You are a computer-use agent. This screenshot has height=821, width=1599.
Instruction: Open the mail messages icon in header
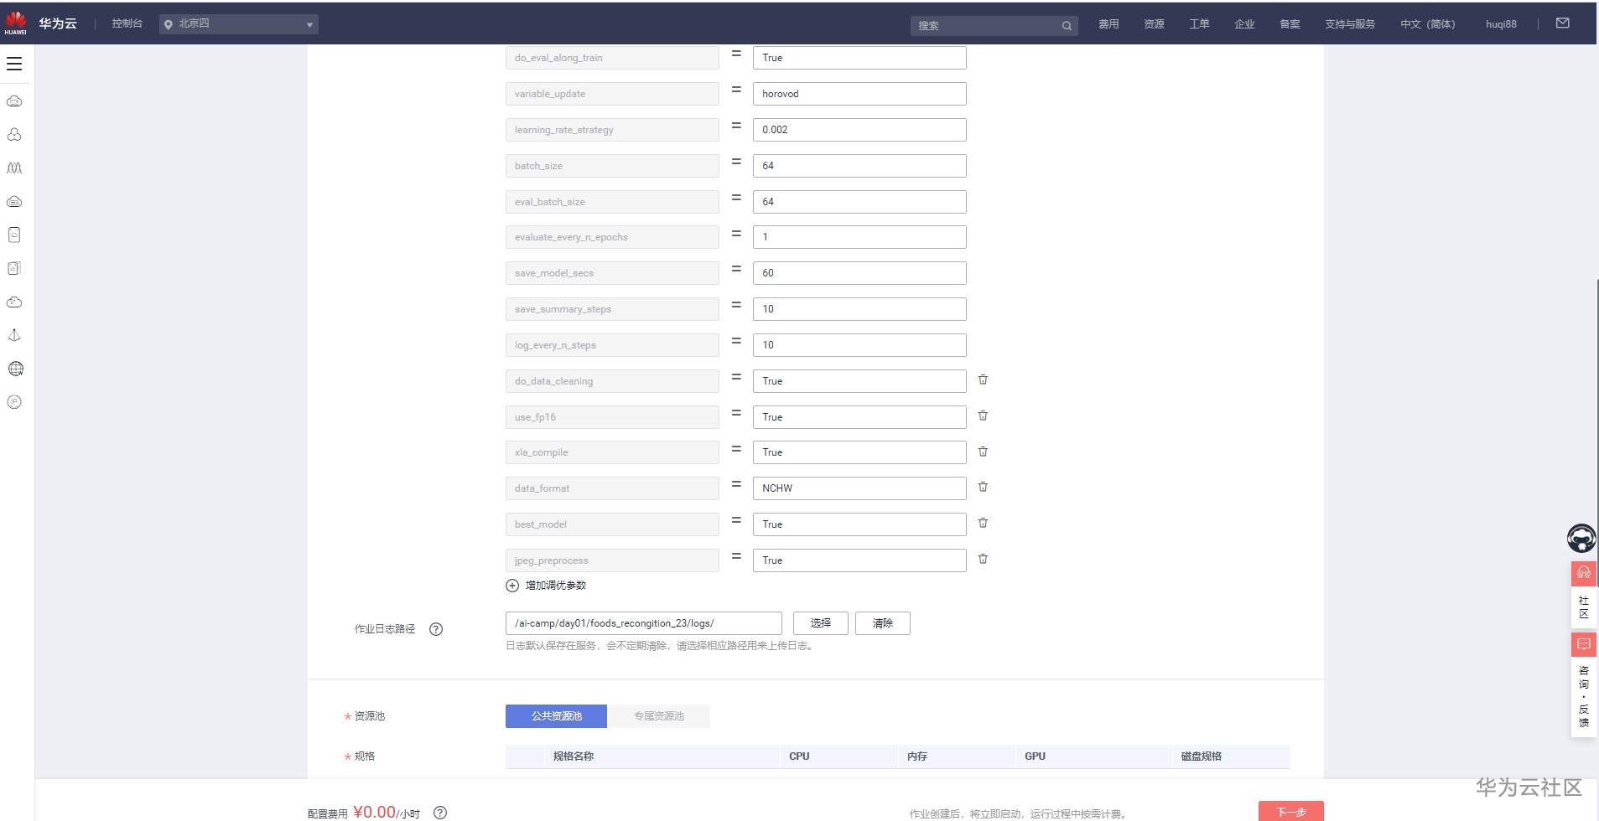(x=1563, y=23)
